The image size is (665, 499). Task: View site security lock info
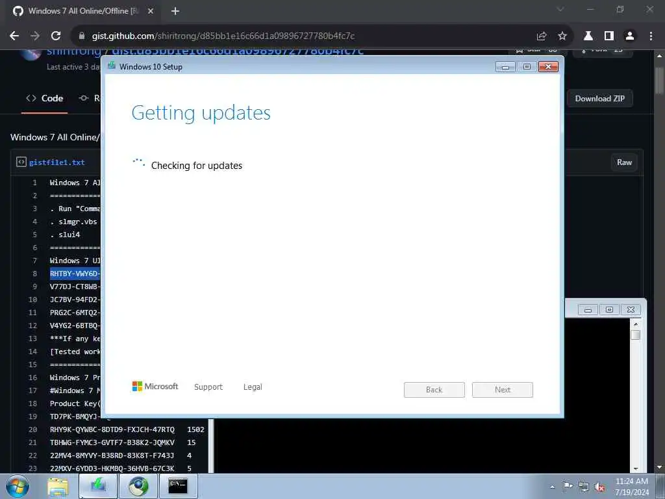click(x=82, y=36)
